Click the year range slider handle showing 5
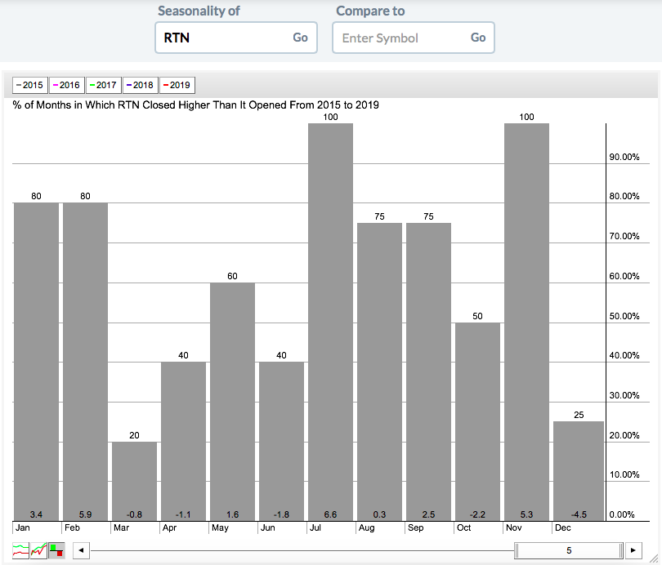 [x=569, y=551]
